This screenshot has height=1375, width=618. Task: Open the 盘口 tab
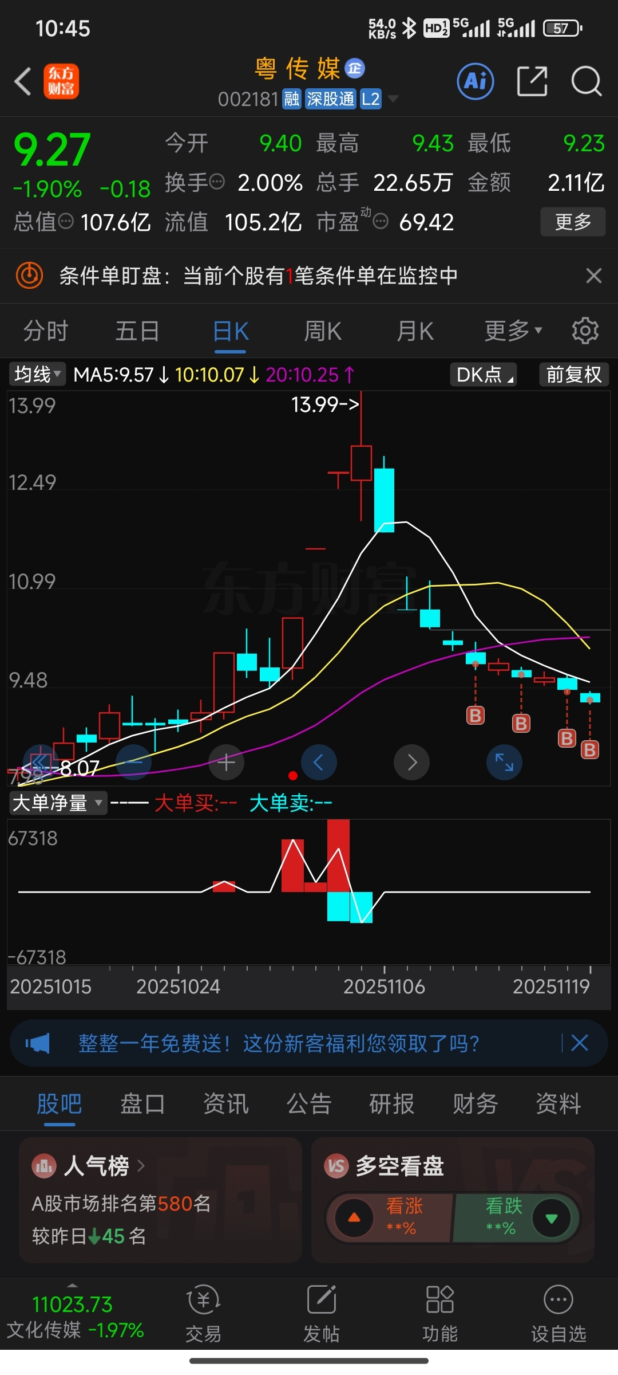click(142, 1103)
